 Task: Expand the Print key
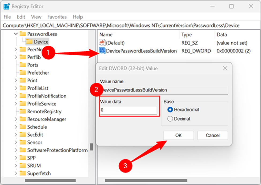(x=16, y=80)
